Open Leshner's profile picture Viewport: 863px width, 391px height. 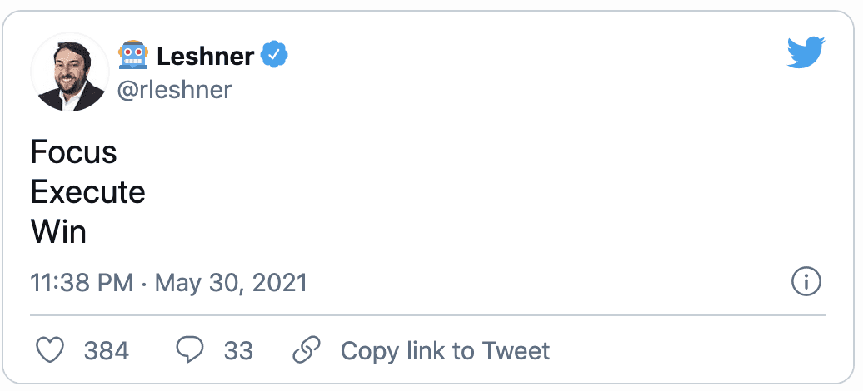click(x=70, y=72)
